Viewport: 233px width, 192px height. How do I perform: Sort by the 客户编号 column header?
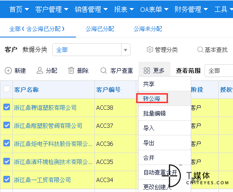108,90
